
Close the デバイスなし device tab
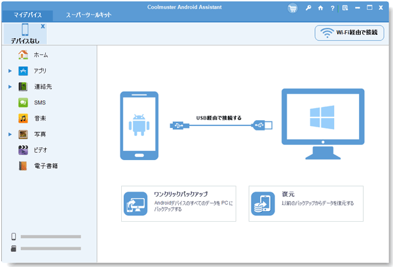pyautogui.click(x=43, y=26)
